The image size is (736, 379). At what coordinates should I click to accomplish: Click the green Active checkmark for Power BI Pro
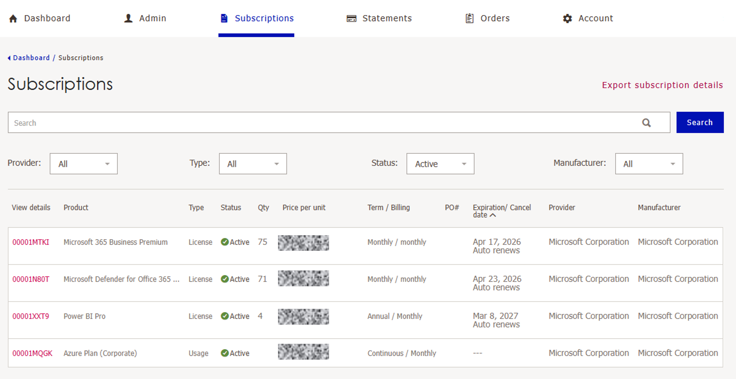coord(225,316)
